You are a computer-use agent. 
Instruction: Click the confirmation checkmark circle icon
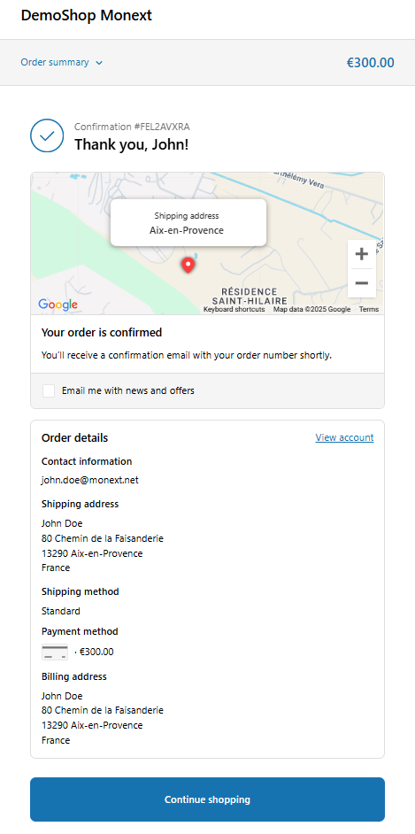coord(47,135)
